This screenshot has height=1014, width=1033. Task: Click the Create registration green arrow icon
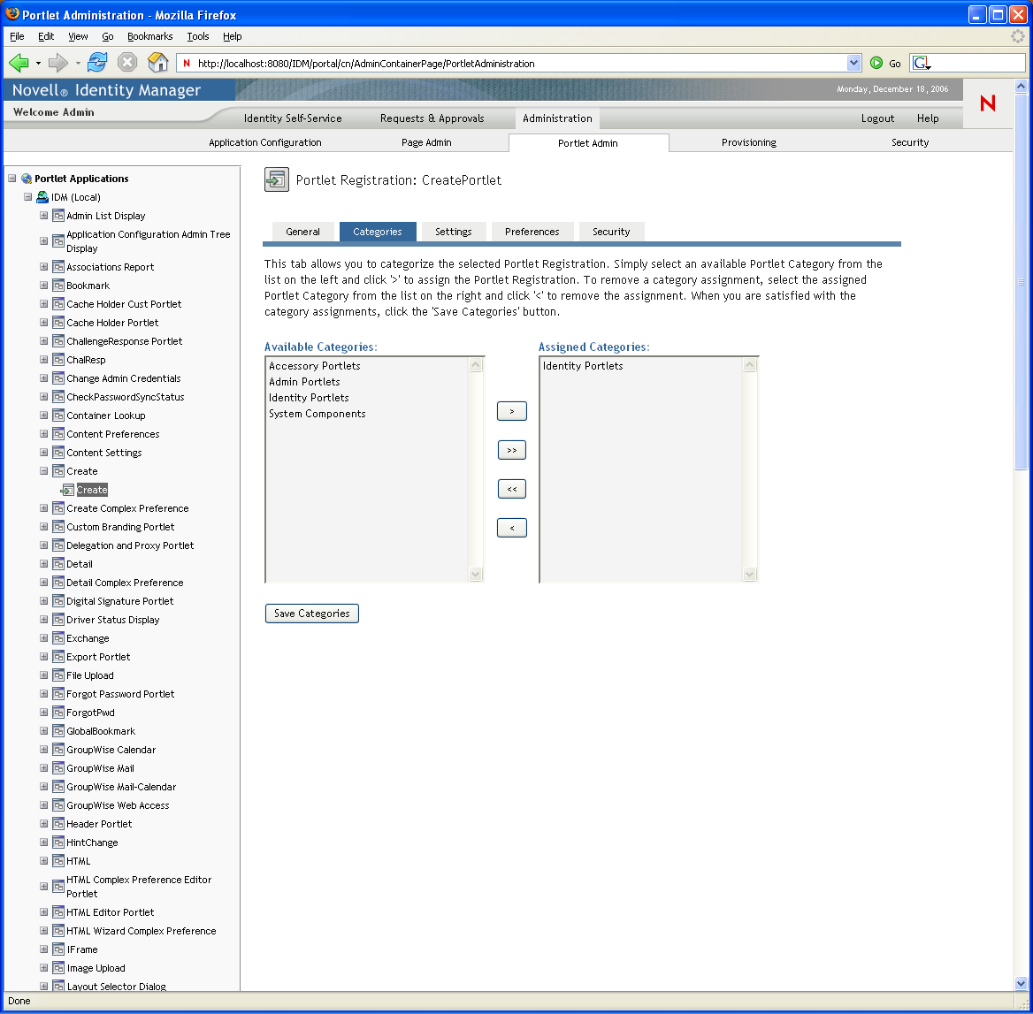pos(67,490)
